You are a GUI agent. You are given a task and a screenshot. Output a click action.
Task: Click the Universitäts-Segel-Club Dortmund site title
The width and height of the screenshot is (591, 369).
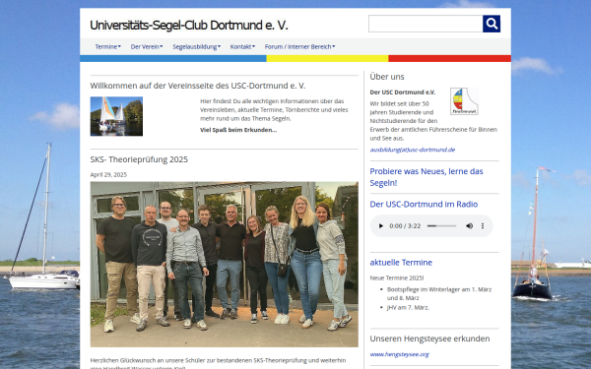(189, 26)
